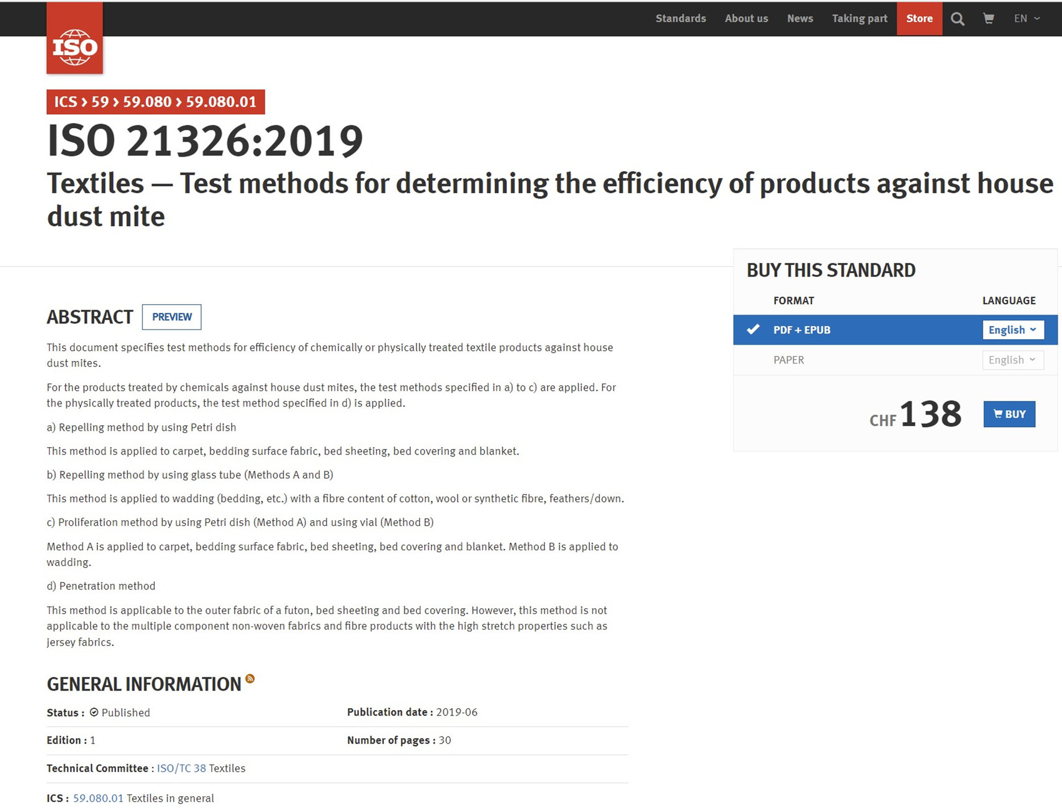The image size is (1062, 808).
Task: Open the shopping cart icon
Action: 988,19
